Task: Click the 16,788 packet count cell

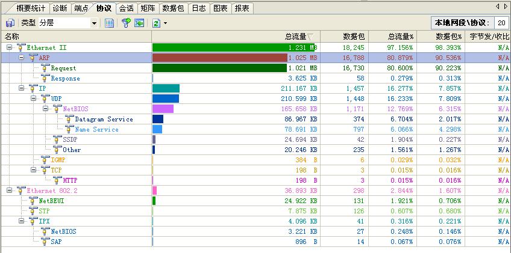Action: tap(354, 58)
